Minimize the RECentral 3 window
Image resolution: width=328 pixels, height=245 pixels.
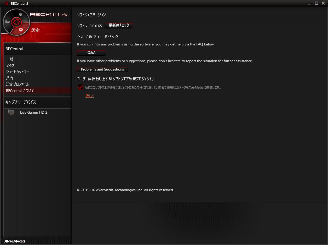[x=310, y=3]
